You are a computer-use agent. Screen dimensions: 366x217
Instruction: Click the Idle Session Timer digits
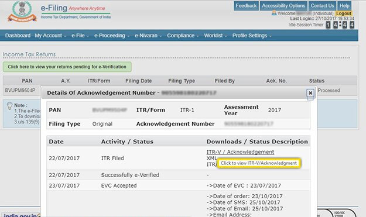point(340,25)
